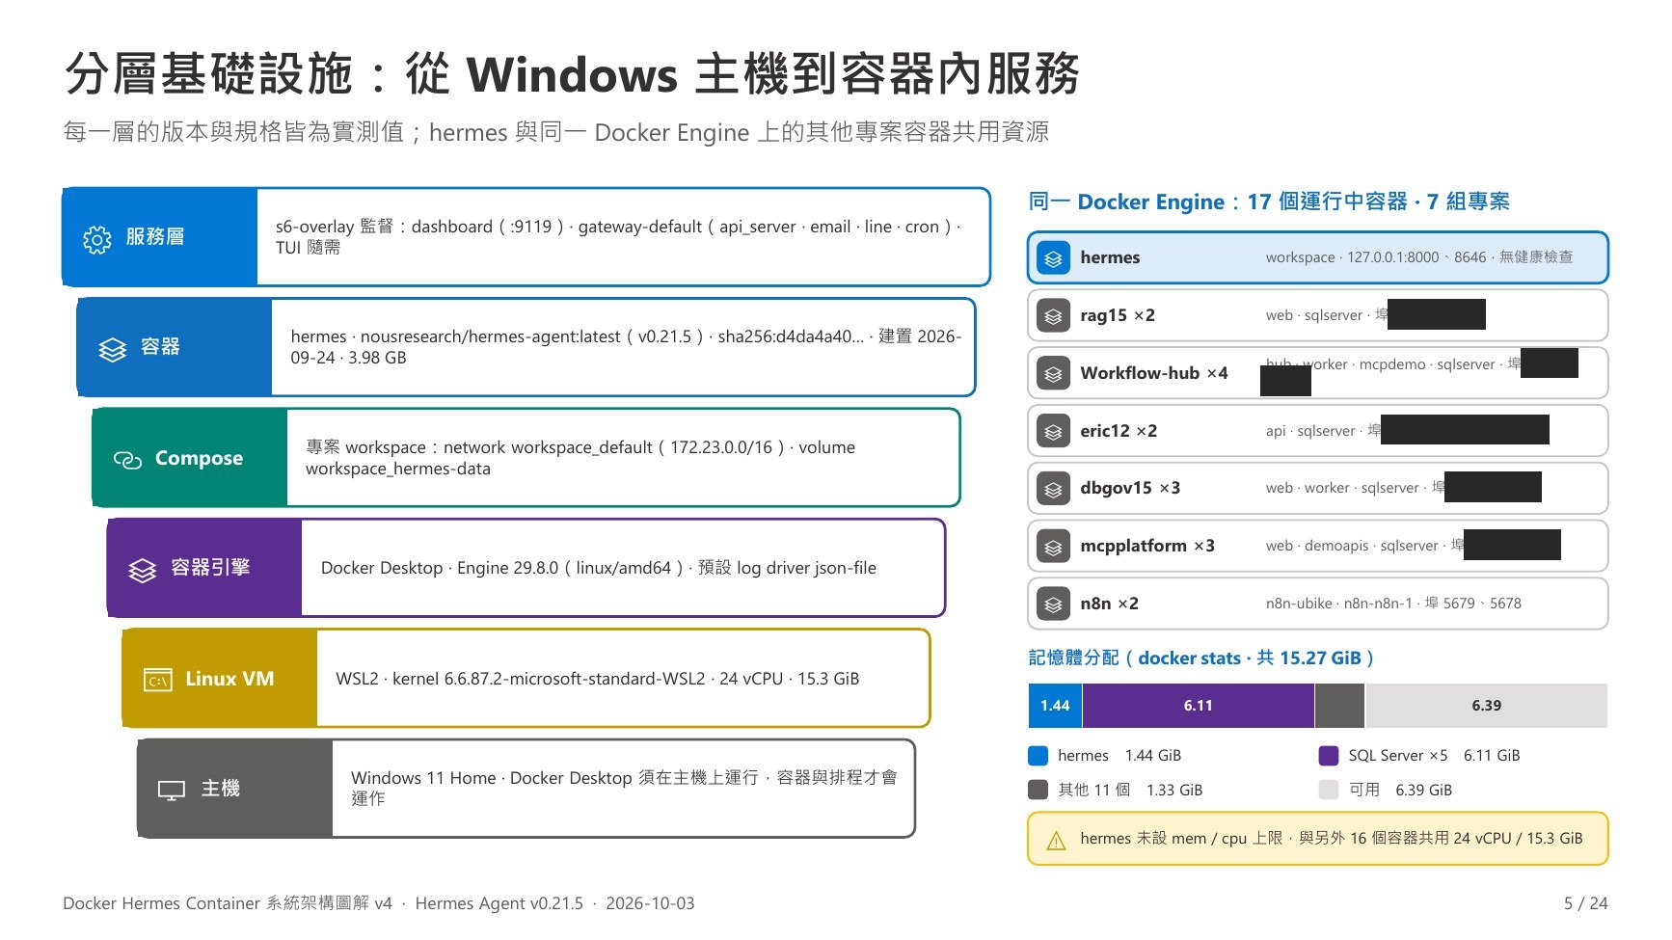The image size is (1672, 940).
Task: Click the n8n-ubike · n8n-n8n-1 detail text
Action: [1393, 604]
